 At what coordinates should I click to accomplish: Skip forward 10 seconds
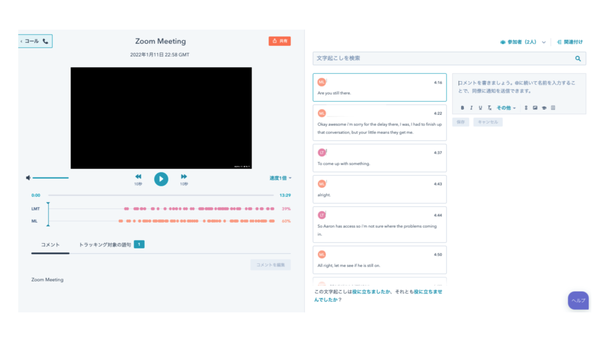184,177
